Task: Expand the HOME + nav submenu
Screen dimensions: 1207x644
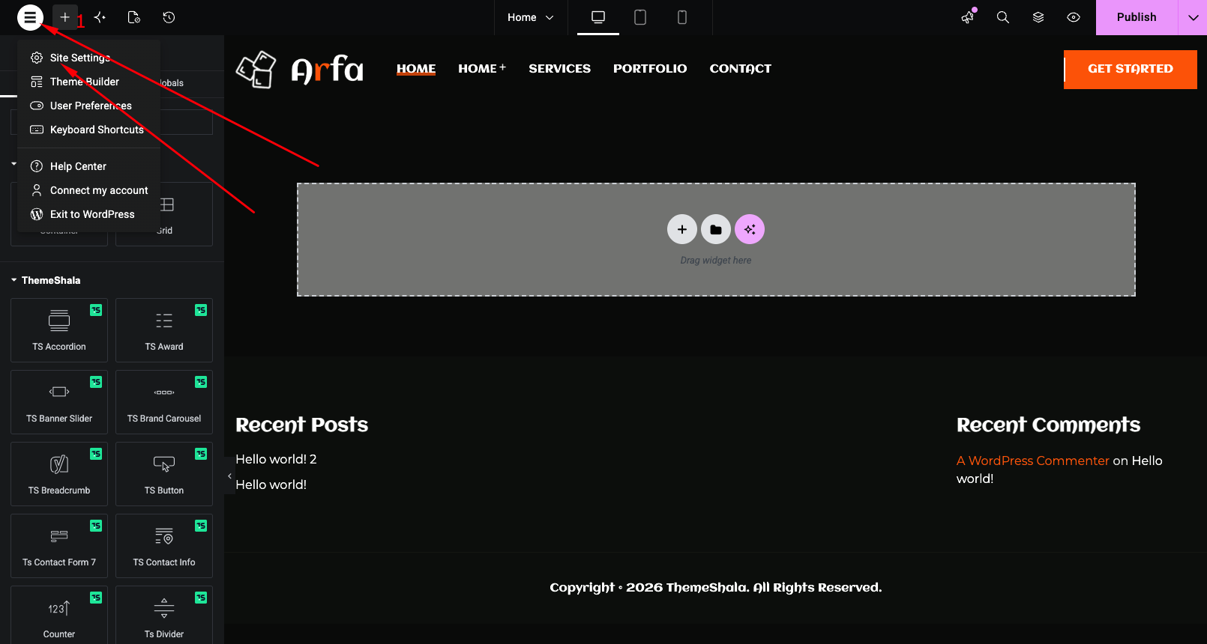Action: pyautogui.click(x=482, y=68)
